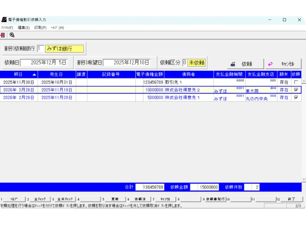Open the 編集(E) menu
This screenshot has height=230, width=306.
(24, 28)
